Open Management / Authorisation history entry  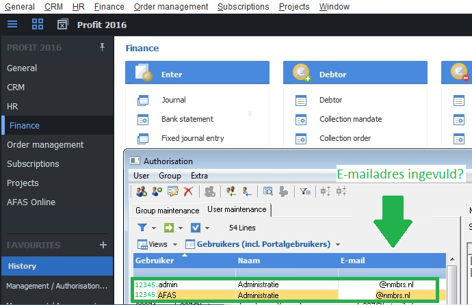(x=57, y=286)
